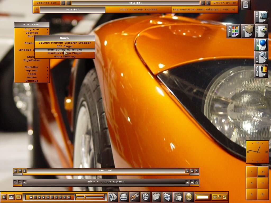Viewport: 271px width, 203px height.
Task: Click the analog clock widget
Action: coord(258,152)
